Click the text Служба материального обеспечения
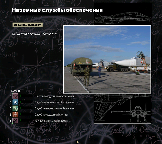Viewport: 162px width, 144px height. [55, 108]
